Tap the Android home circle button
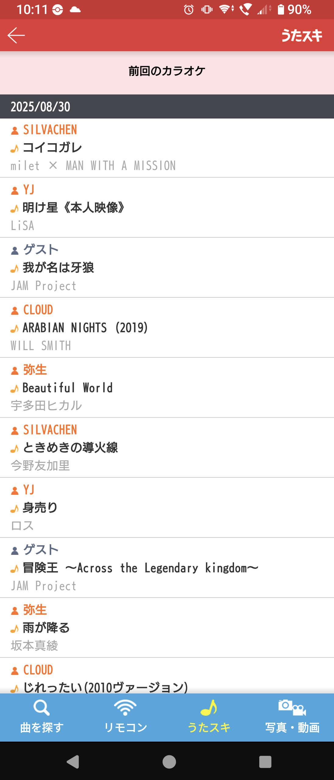This screenshot has width=334, height=780. (169, 762)
